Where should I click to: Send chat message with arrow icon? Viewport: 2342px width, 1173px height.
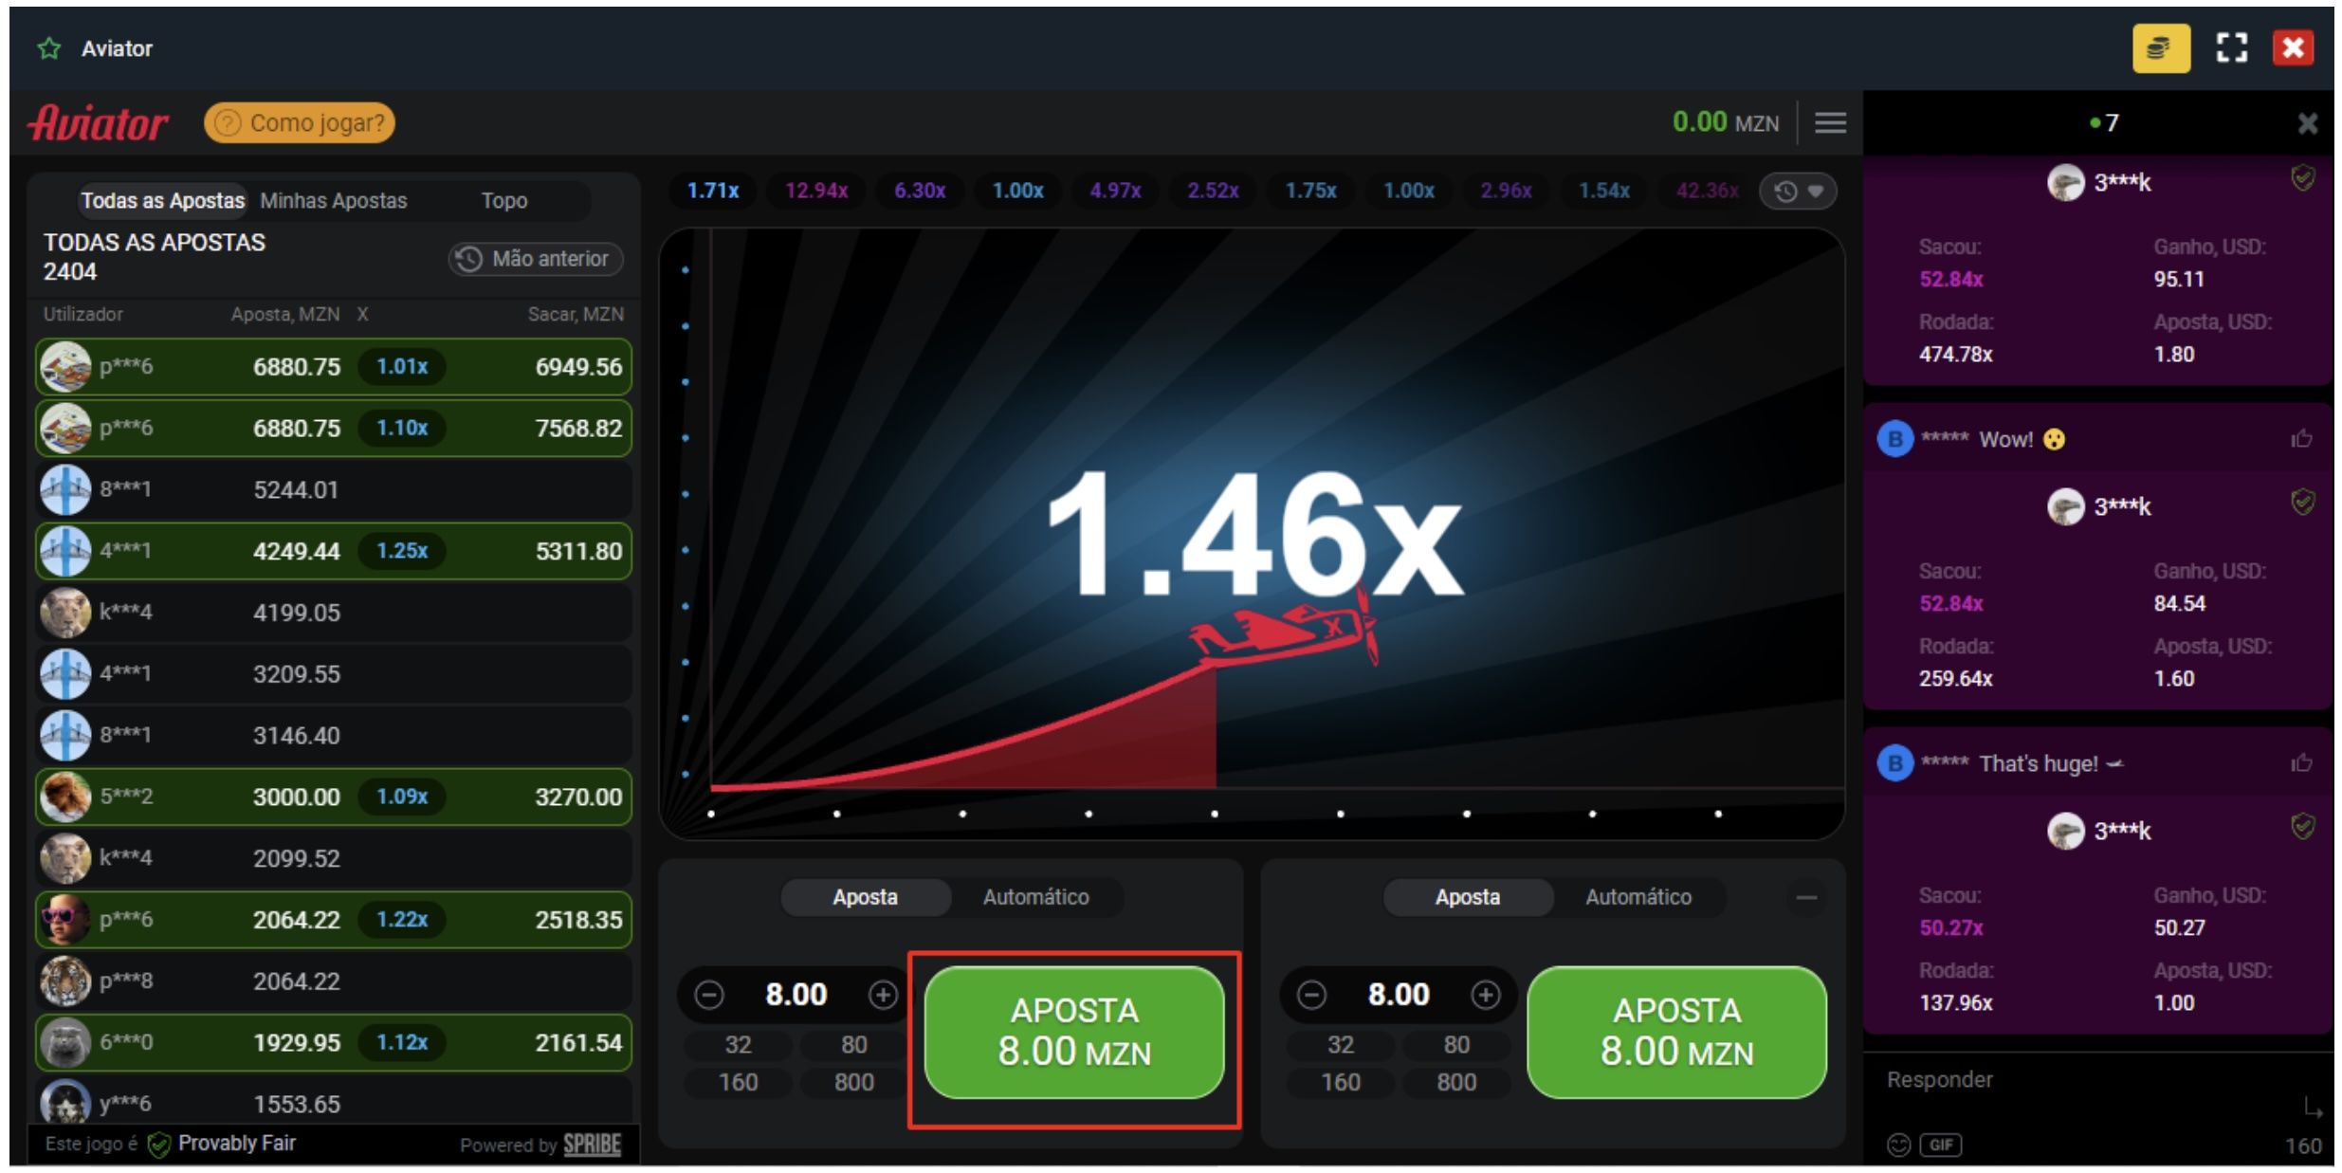point(2312,1107)
